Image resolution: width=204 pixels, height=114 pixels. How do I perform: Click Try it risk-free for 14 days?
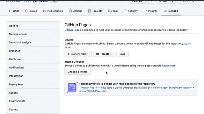coord(93,88)
